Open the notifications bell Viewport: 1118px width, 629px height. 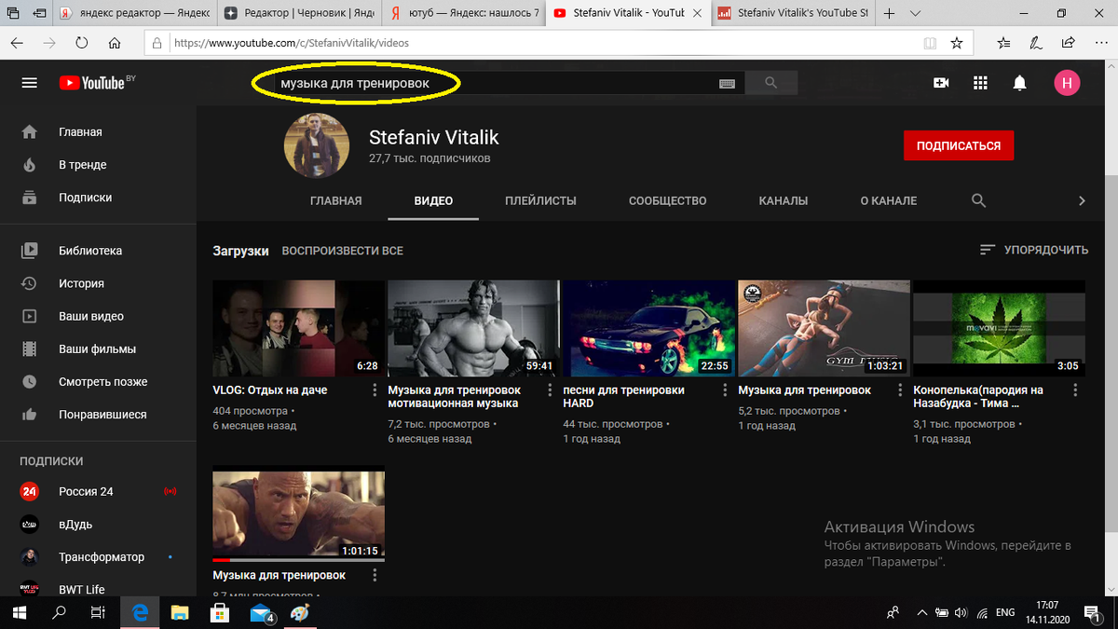coord(1020,83)
